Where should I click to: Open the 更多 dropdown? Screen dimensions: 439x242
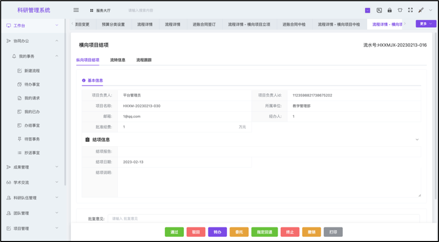[425, 24]
